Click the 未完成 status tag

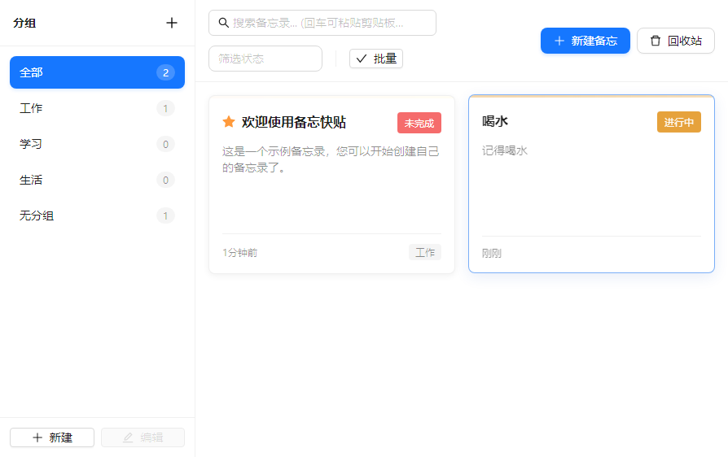coord(419,123)
